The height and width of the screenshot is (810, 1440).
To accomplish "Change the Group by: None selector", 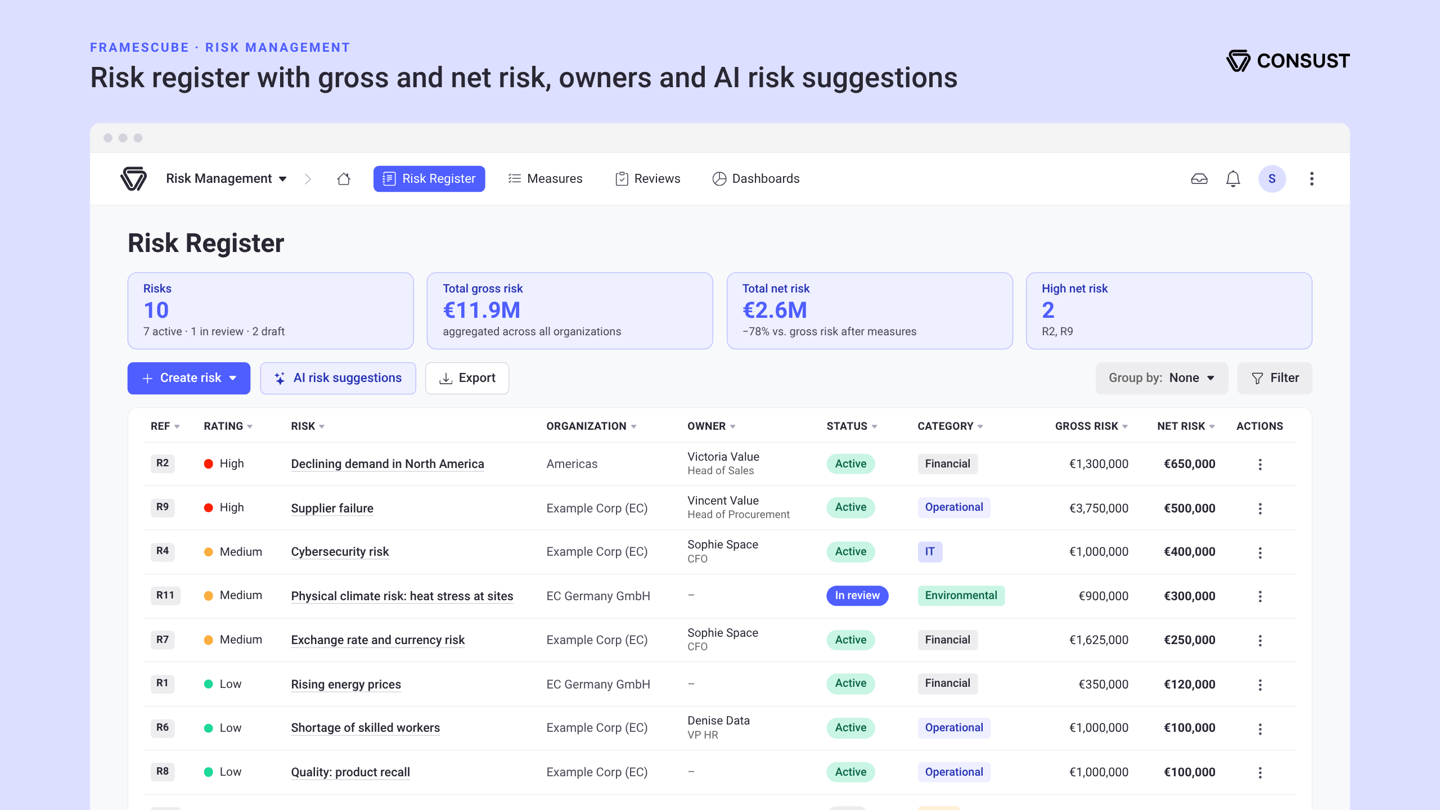I will (x=1162, y=378).
